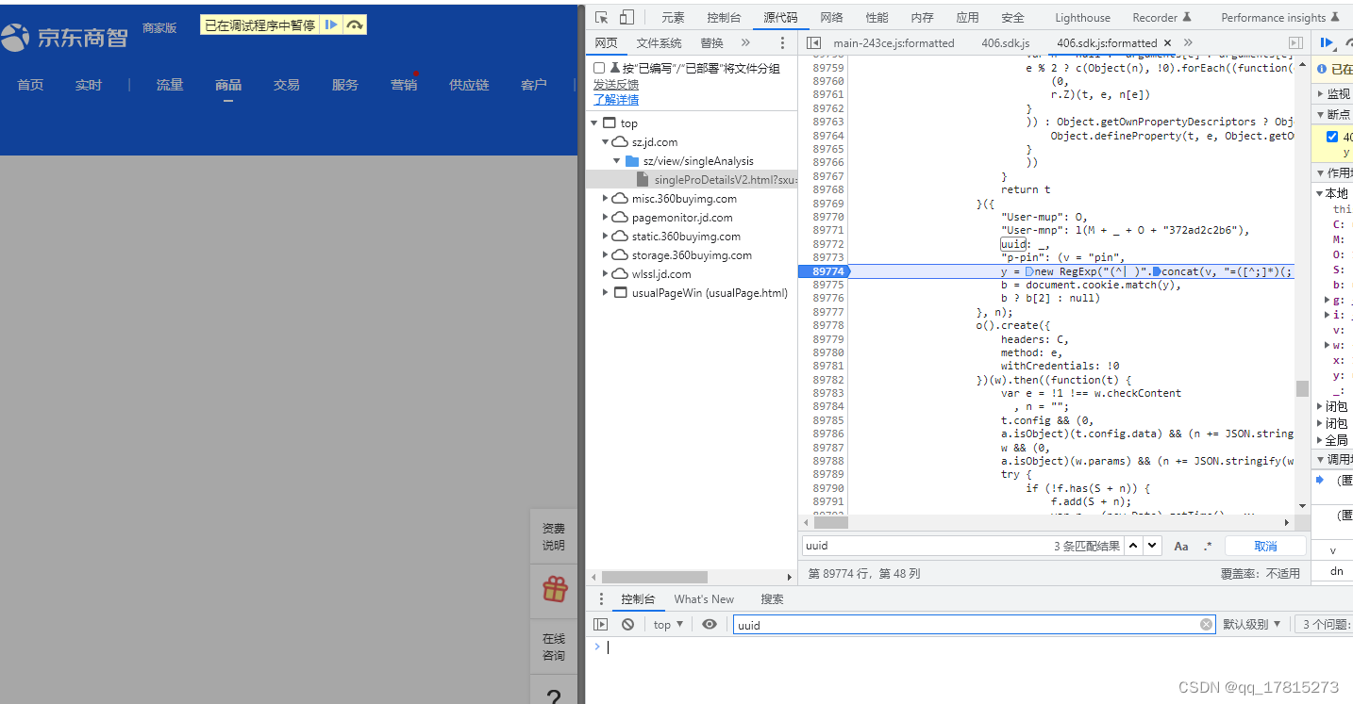Collapse the sz.jd.com domain node
Viewport: 1353px width, 704px height.
point(606,142)
